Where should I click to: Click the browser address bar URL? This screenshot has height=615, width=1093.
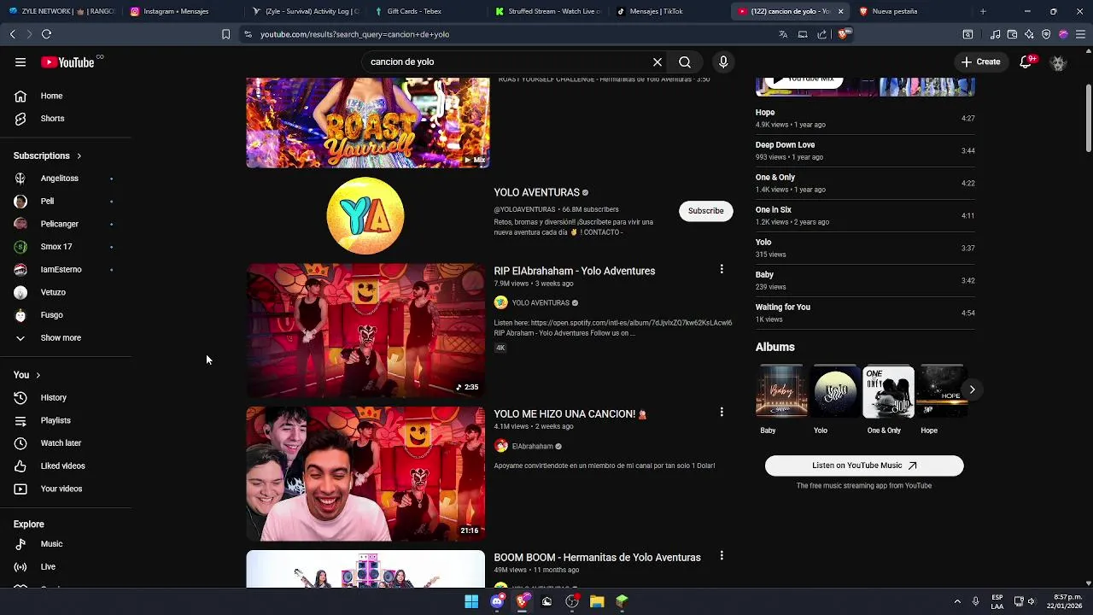coord(354,34)
